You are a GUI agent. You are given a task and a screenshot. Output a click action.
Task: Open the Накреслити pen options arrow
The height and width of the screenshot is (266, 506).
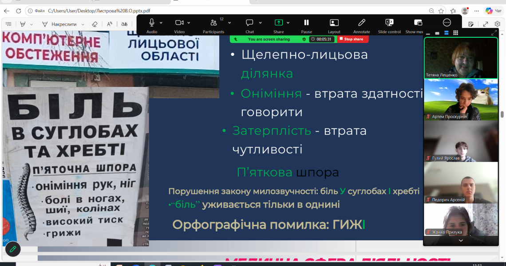[83, 24]
